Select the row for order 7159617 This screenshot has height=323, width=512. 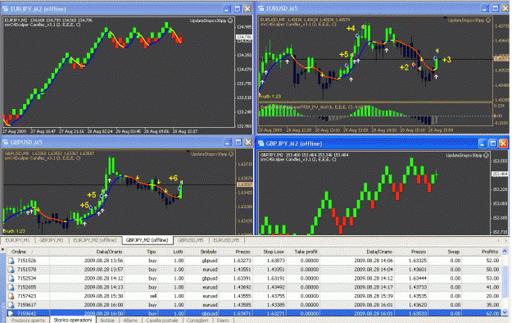coord(254,305)
